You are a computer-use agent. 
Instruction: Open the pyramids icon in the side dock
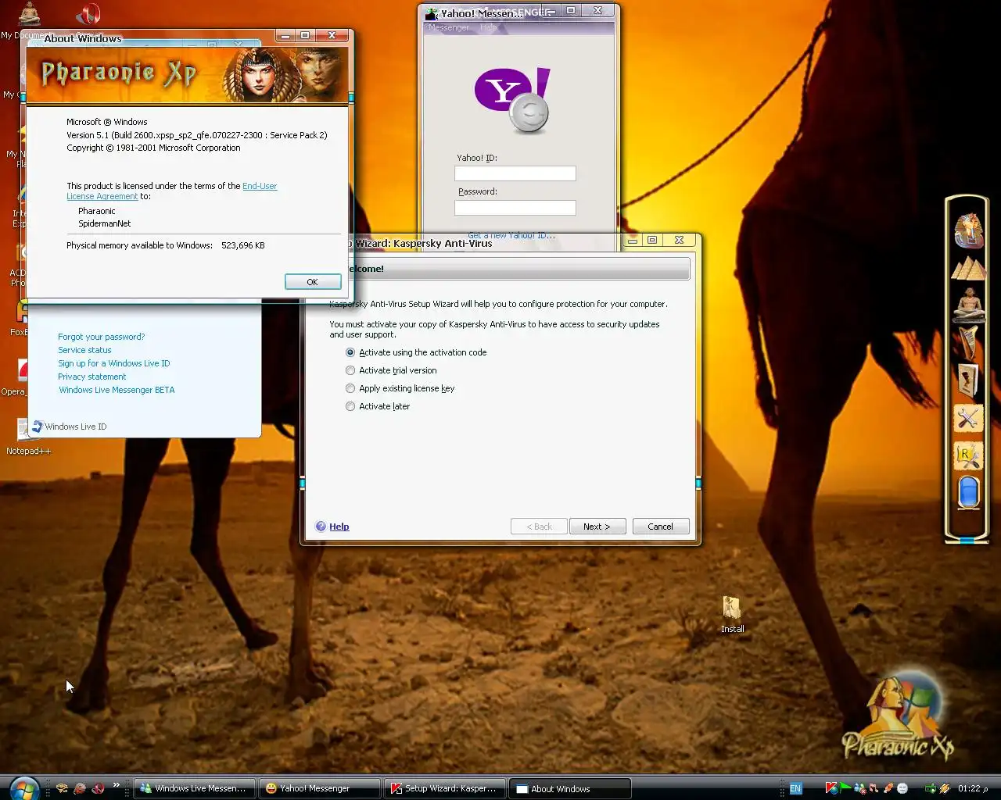[968, 268]
